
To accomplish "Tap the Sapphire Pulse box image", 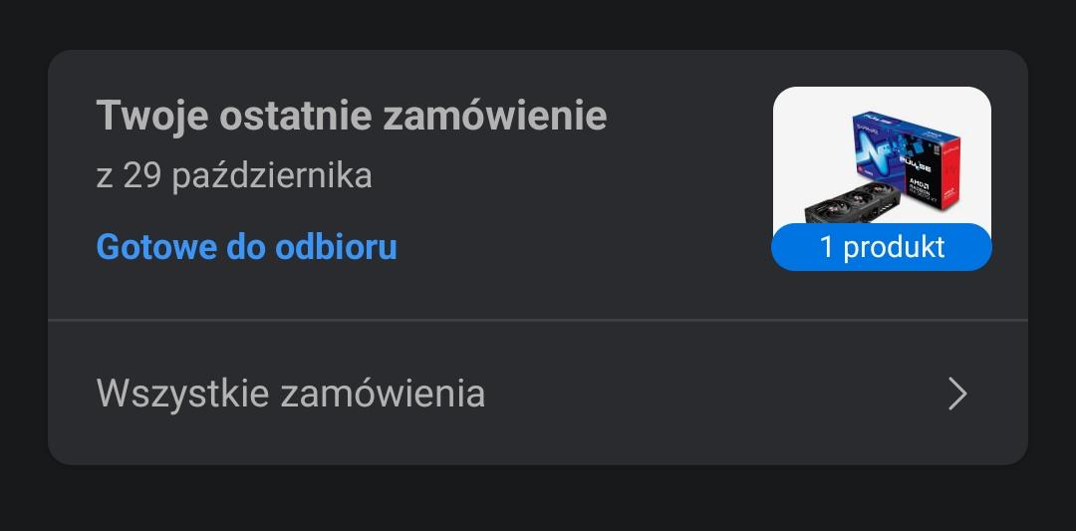I will [912, 149].
